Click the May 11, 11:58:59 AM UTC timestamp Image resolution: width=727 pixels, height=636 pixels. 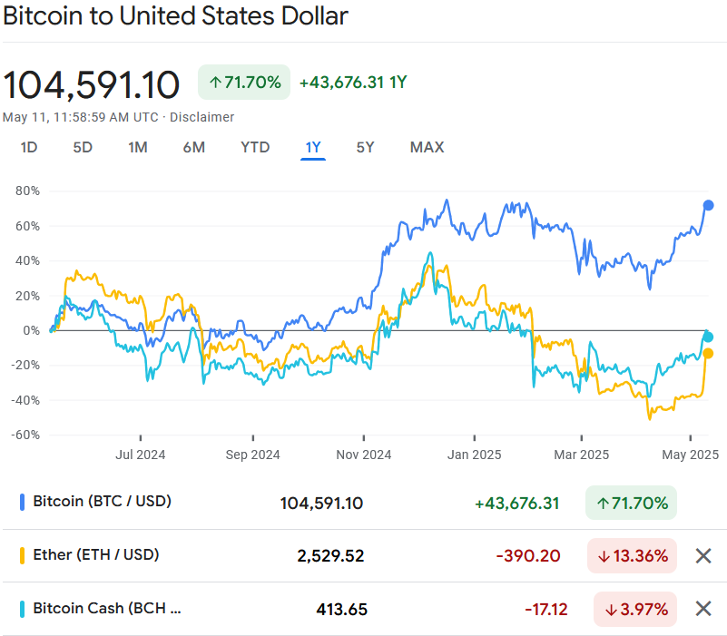point(80,117)
